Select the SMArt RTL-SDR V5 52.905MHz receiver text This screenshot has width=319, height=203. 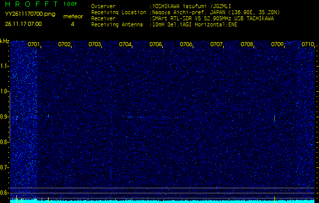(x=213, y=19)
